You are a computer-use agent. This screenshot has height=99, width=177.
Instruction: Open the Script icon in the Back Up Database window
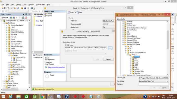tap(69, 12)
